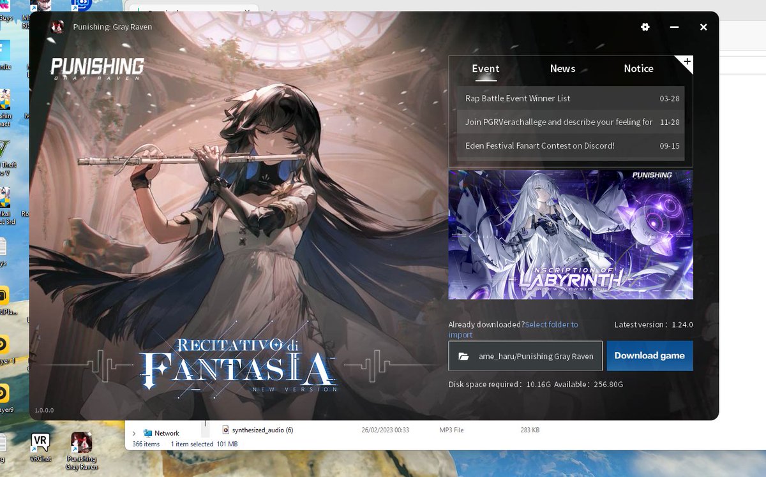Minimize the Punishing: Gray Raven launcher
Image resolution: width=766 pixels, height=477 pixels.
(674, 27)
